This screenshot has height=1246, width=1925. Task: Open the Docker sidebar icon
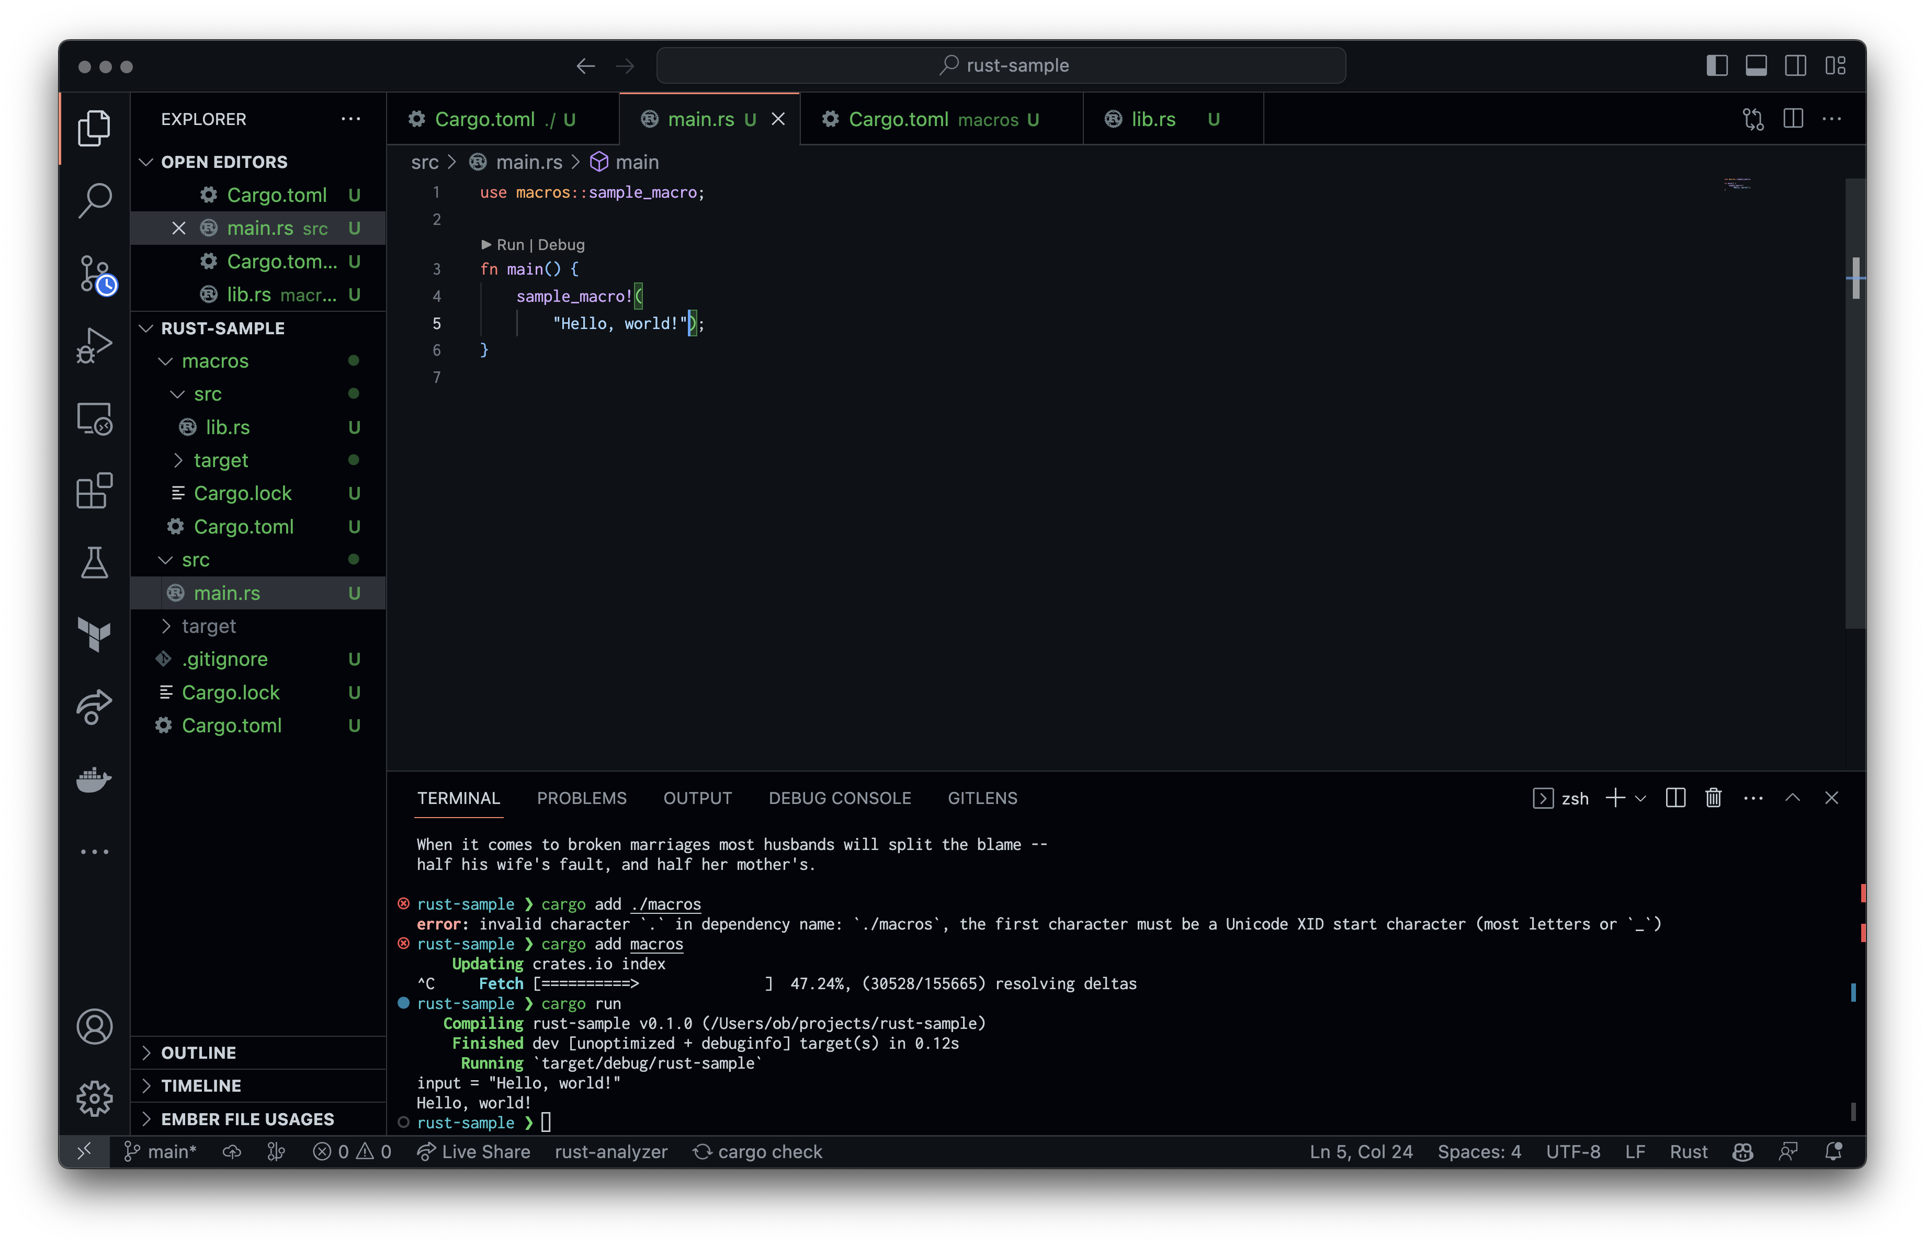[94, 779]
